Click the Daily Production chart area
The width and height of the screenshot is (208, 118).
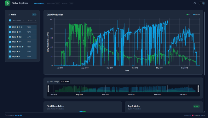click(x=127, y=42)
